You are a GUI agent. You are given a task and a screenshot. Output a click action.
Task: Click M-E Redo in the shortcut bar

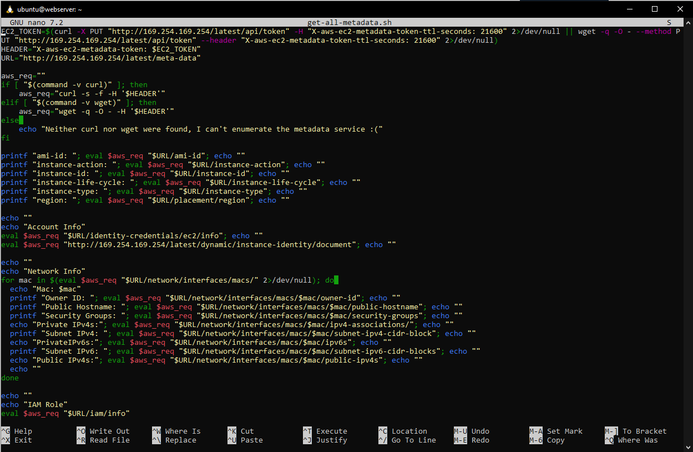471,440
